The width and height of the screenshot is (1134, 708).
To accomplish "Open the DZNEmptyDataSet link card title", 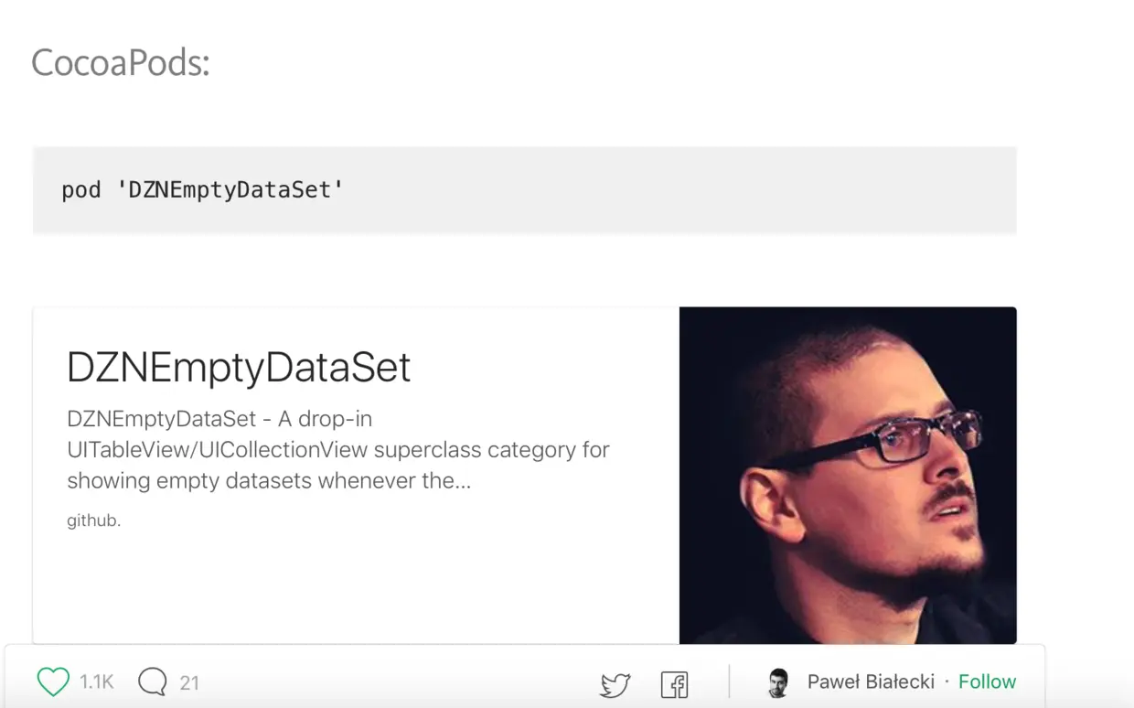I will coord(239,367).
